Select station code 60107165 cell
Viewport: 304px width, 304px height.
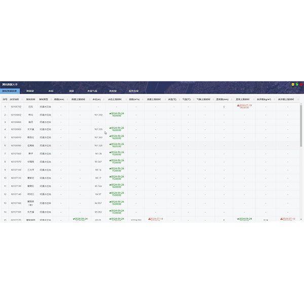tap(16, 212)
